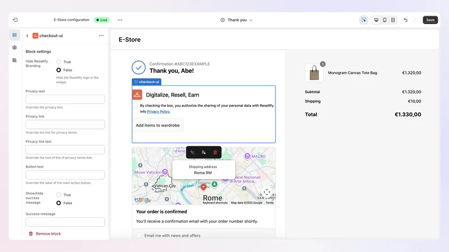Open the more options menu beside Live badge
The image size is (449, 252).
coord(120,20)
